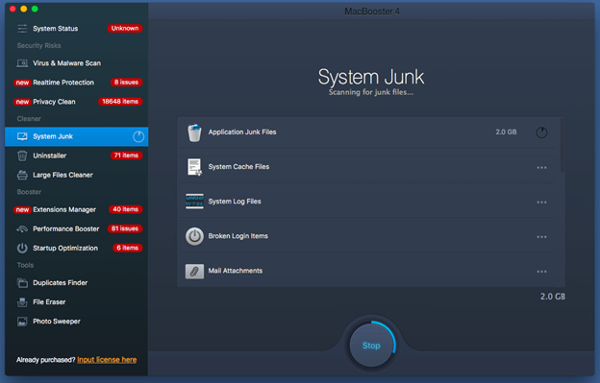Go to Startup Optimization
Image resolution: width=600 pixels, height=383 pixels.
click(x=77, y=249)
